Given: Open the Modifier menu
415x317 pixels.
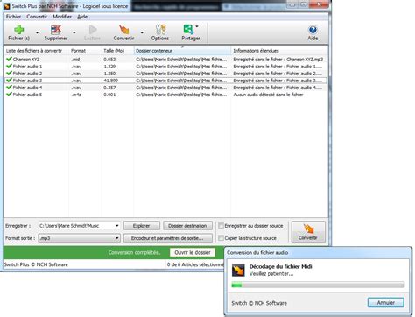Looking at the screenshot, I should point(62,17).
